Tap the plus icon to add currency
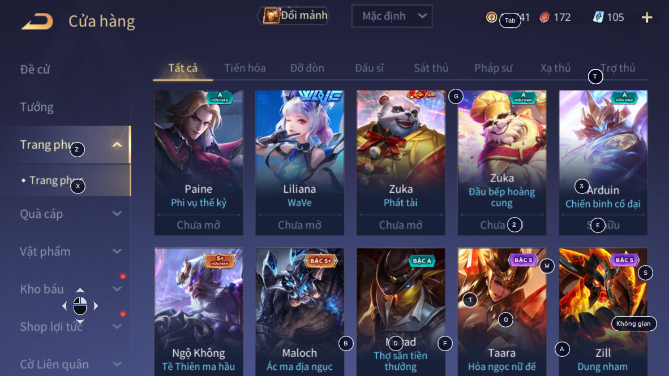This screenshot has width=669, height=376. pos(647,17)
